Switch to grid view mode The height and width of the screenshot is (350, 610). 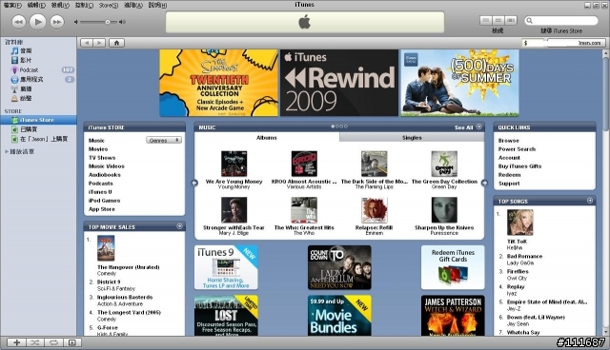pyautogui.click(x=498, y=20)
